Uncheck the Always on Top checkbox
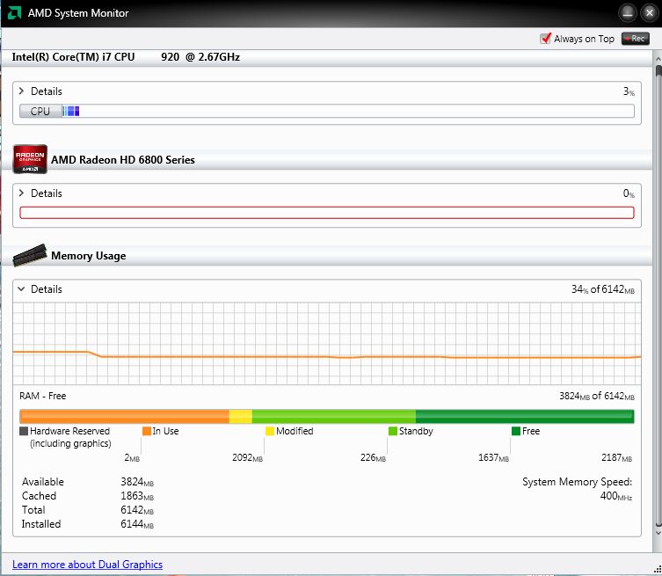662x576 pixels. coord(545,39)
